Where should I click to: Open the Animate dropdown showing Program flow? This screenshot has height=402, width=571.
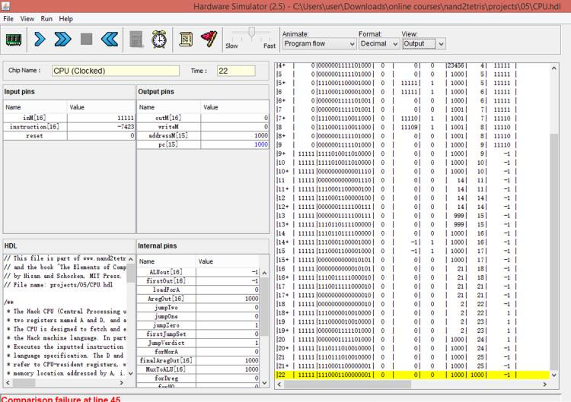click(319, 43)
